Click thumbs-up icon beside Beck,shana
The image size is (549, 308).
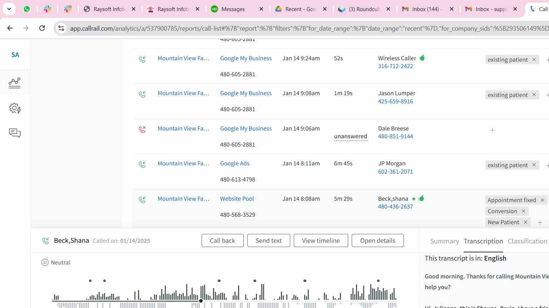[x=421, y=198]
